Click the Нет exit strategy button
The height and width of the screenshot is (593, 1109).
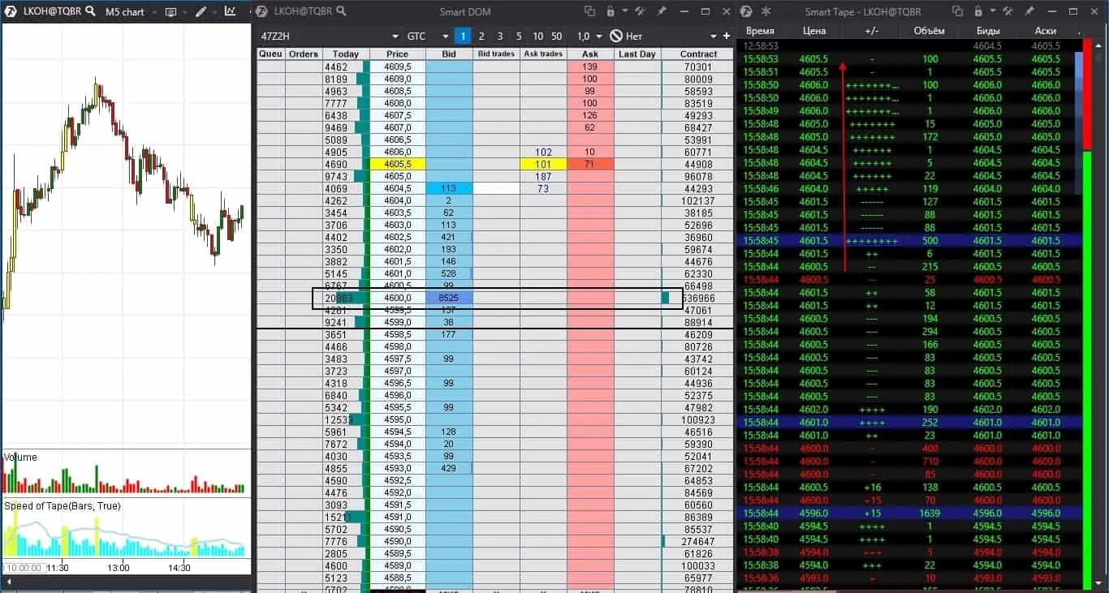click(626, 37)
